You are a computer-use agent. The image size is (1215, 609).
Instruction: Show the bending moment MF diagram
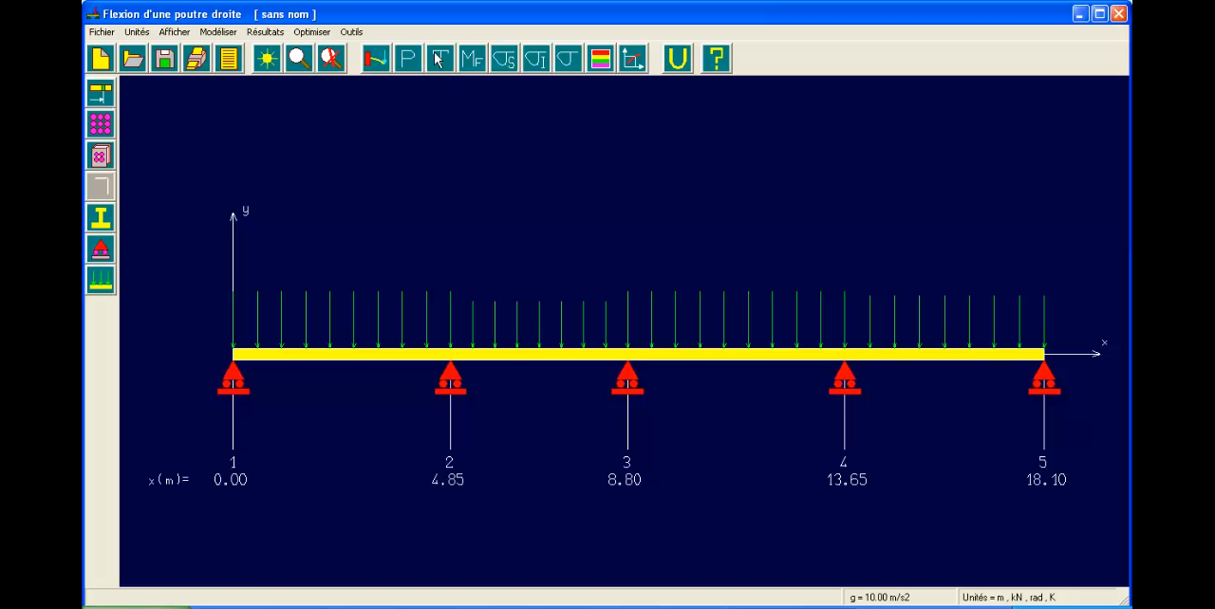[x=472, y=58]
